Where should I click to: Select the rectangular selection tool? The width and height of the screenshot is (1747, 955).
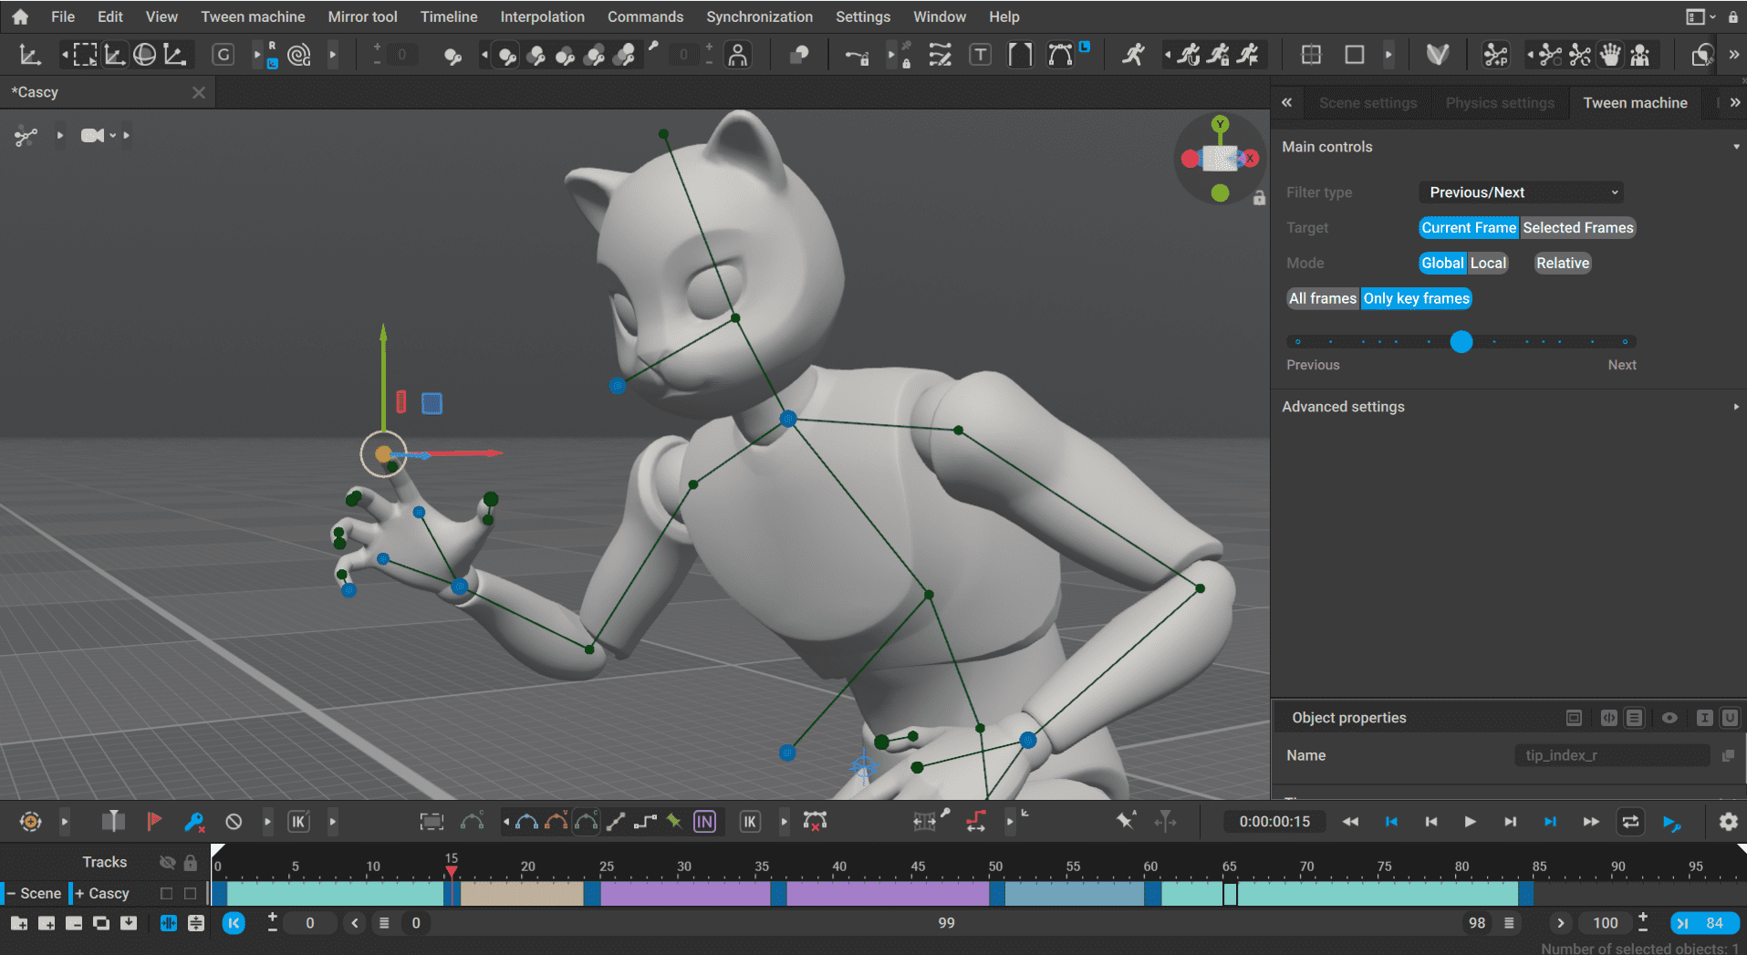(84, 55)
